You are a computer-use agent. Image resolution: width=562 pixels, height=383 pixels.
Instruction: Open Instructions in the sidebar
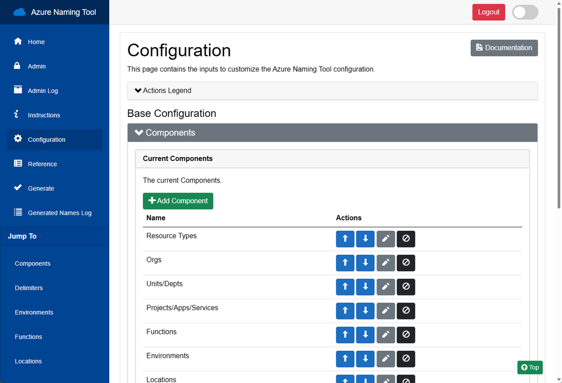(54, 115)
